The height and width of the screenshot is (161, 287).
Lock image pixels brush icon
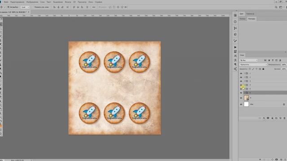coord(253,69)
